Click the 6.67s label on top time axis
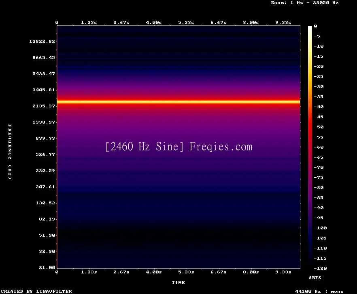The height and width of the screenshot is (294, 357). pos(218,23)
